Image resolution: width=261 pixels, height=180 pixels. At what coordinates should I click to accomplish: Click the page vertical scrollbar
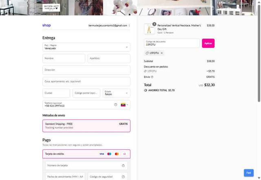click(259, 53)
